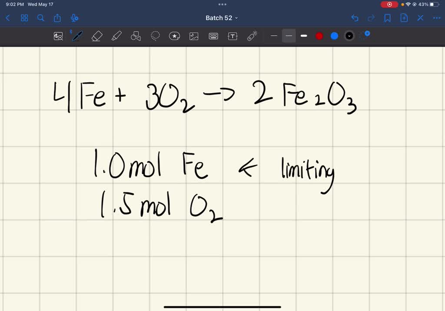This screenshot has width=445, height=311.
Task: Activate the Lasso selection tool
Action: pos(155,36)
